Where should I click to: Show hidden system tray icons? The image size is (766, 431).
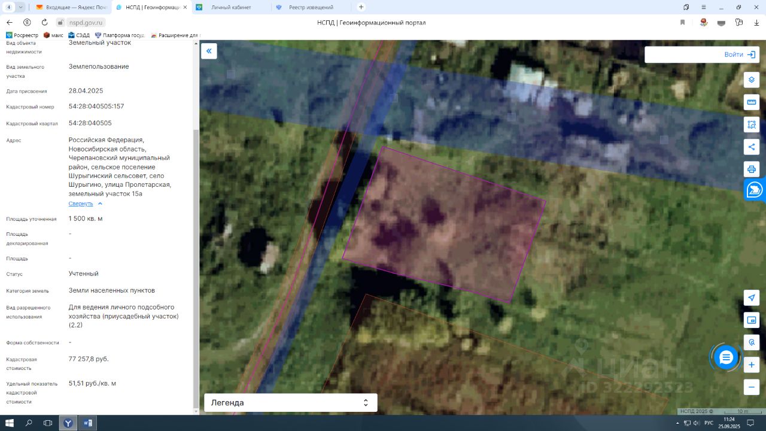tap(679, 423)
